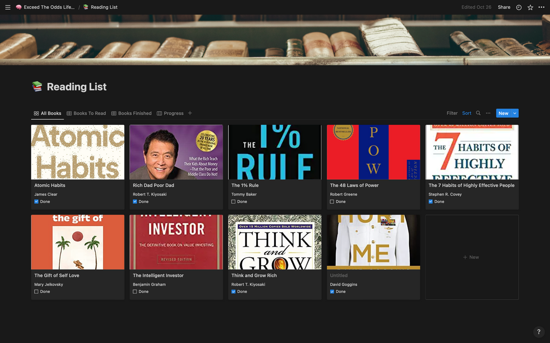Screen dimensions: 550x343
Task: Click author Robert T. Kiyosaki under Rich Dad
Action: click(150, 194)
